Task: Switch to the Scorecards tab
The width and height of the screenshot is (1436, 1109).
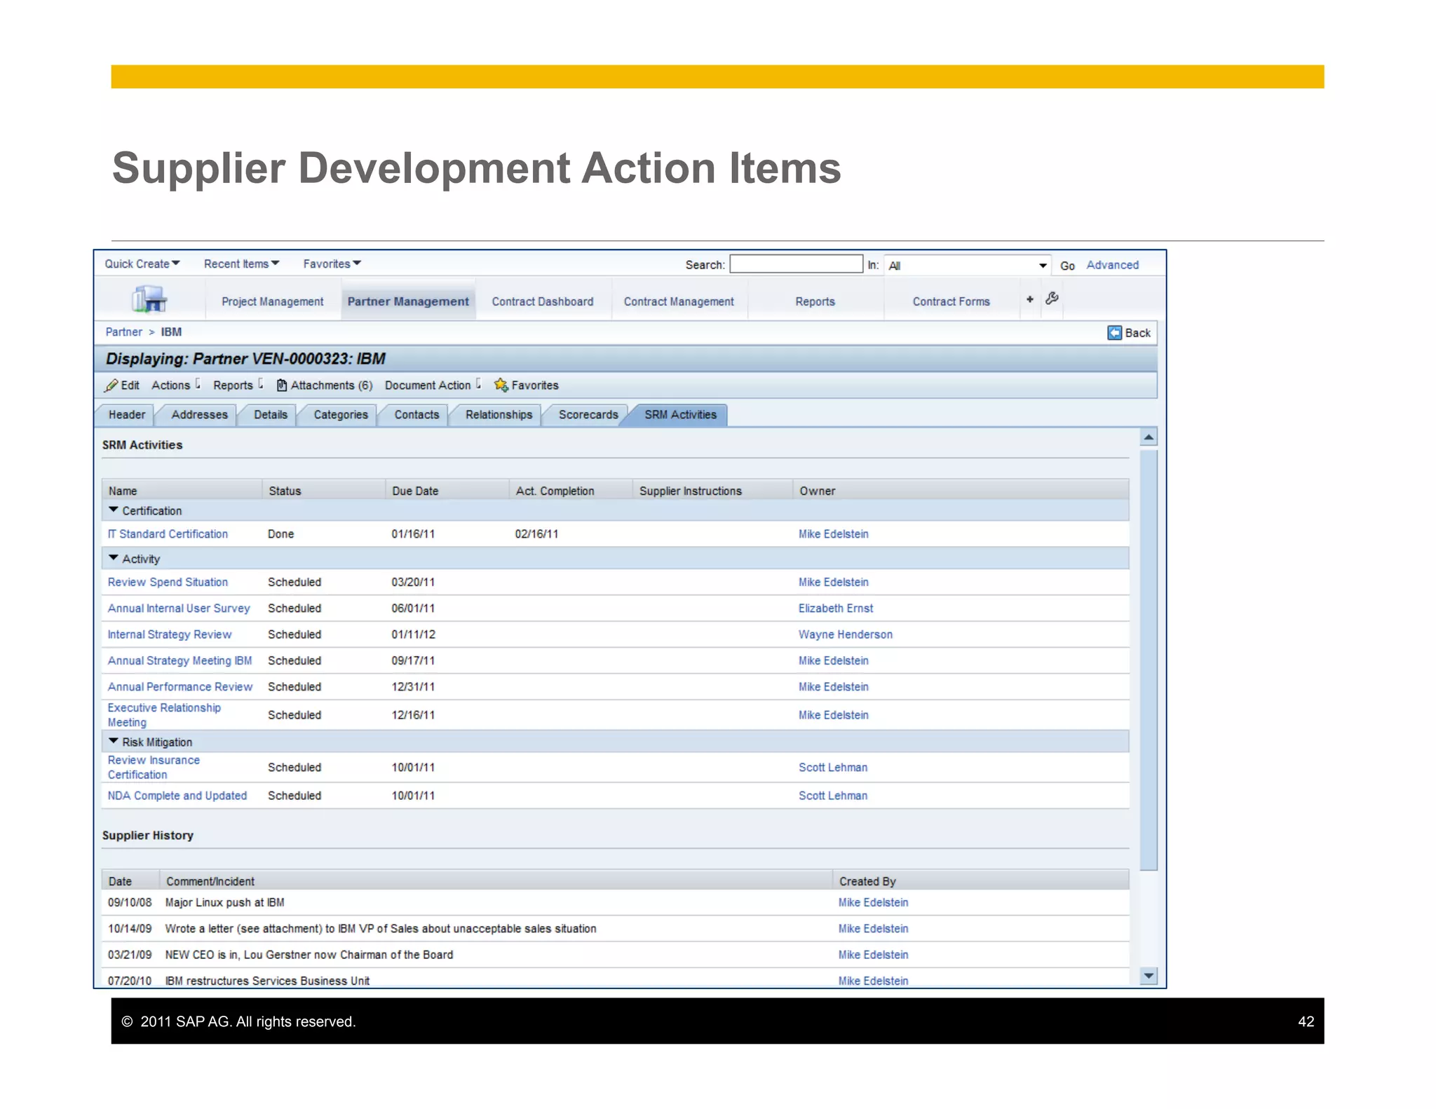Action: pyautogui.click(x=588, y=415)
